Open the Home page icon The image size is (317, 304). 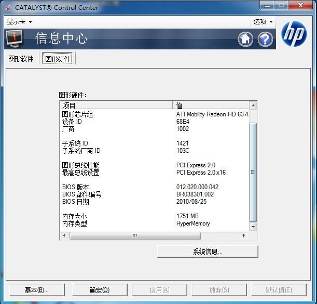pyautogui.click(x=245, y=39)
